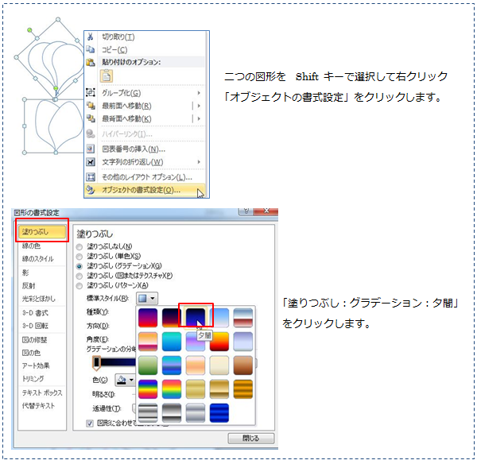This screenshot has height=464, width=477.
Task: Click the green rotation handle on upper shape
Action: (x=31, y=31)
